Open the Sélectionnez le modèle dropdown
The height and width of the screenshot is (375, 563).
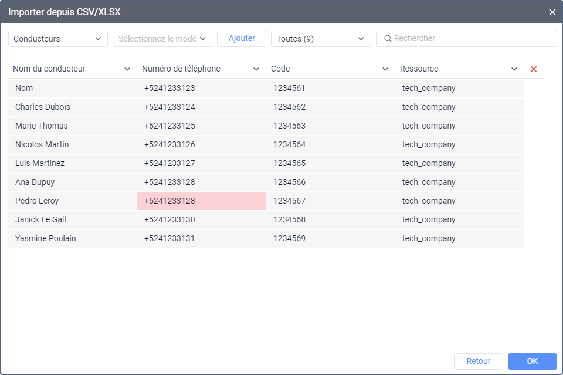(162, 39)
